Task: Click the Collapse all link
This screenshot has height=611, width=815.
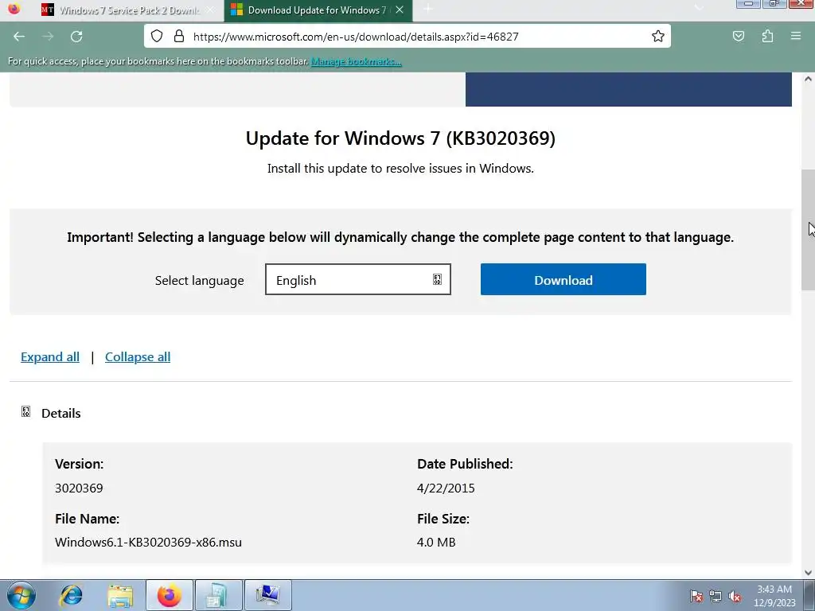Action: click(138, 357)
